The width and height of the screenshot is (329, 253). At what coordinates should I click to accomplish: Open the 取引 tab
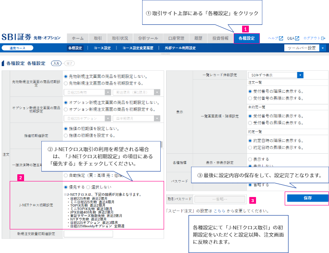coord(98,38)
